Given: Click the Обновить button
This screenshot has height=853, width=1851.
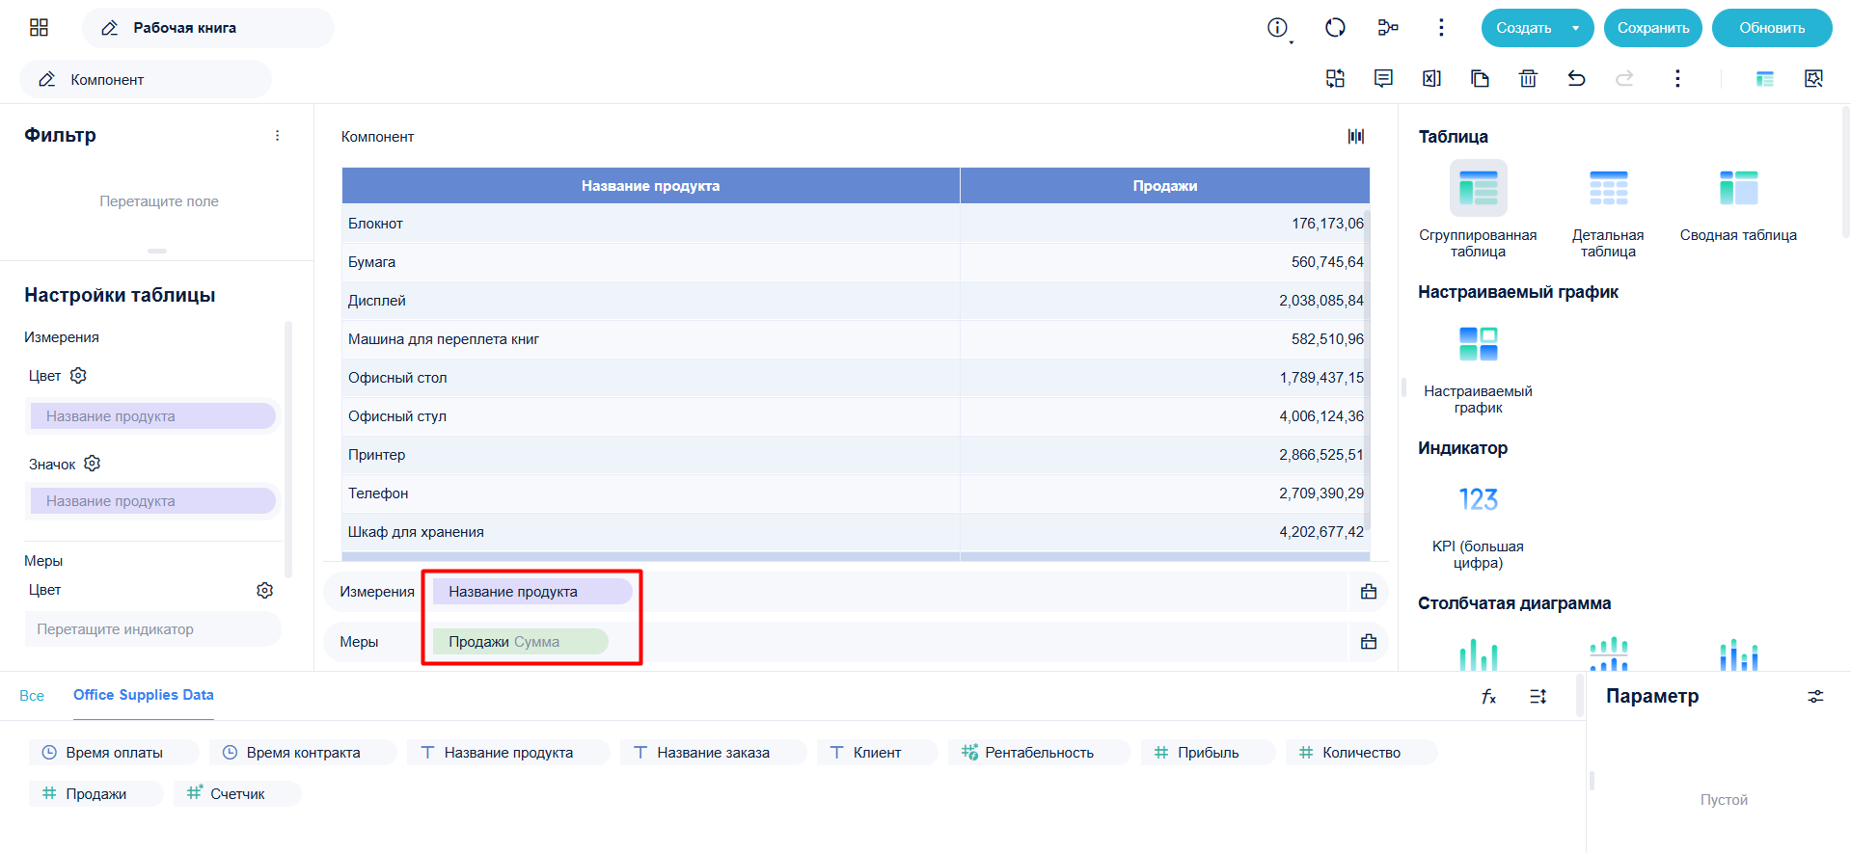Looking at the screenshot, I should click(x=1772, y=28).
